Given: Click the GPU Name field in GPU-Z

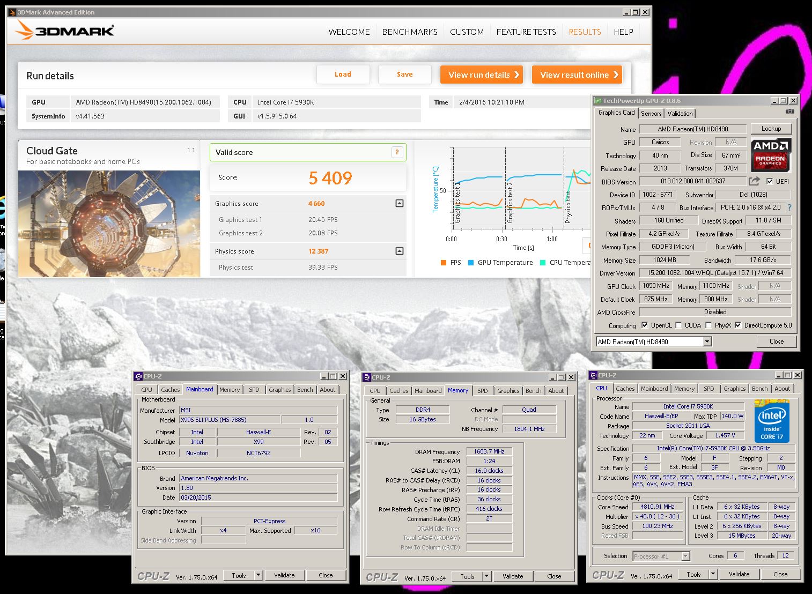Looking at the screenshot, I should 693,129.
